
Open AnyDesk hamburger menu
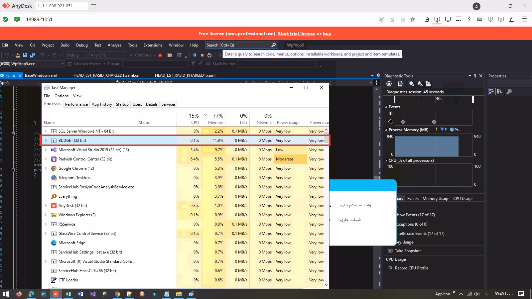click(x=525, y=19)
